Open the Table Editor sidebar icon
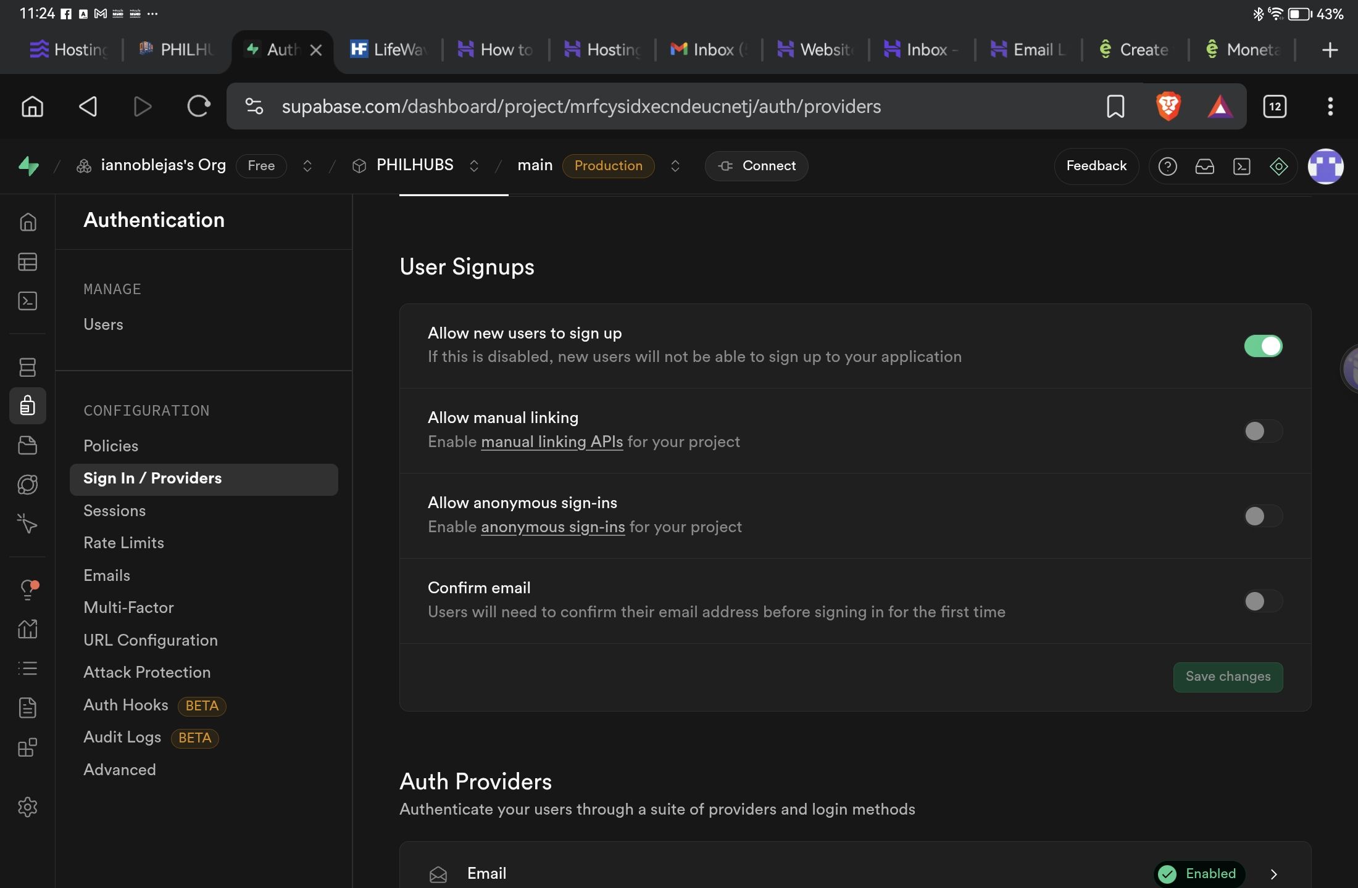The image size is (1358, 888). click(28, 262)
